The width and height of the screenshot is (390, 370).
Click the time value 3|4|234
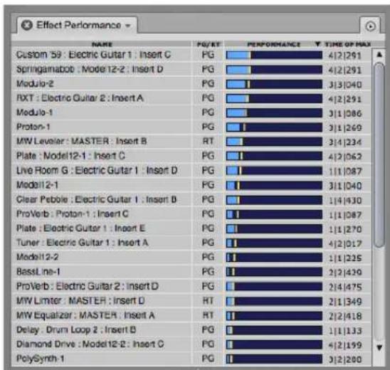click(345, 142)
